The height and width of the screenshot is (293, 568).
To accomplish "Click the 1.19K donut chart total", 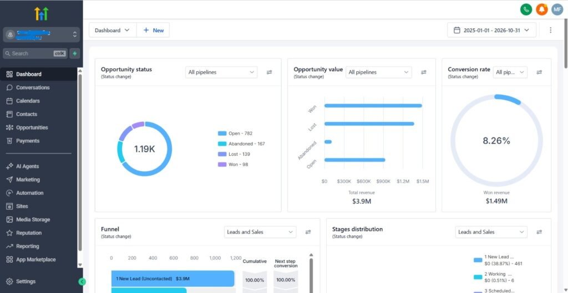I will [145, 149].
